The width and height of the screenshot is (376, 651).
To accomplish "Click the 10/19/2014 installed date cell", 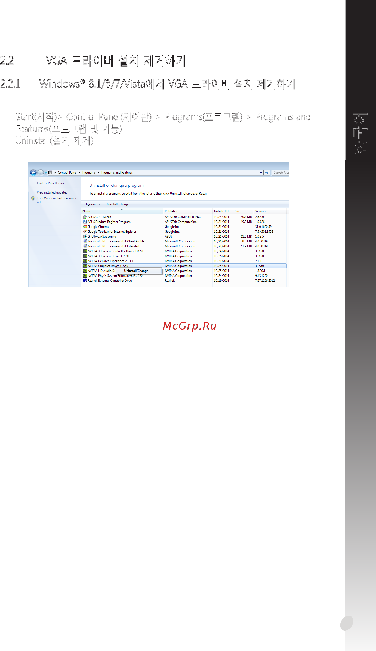I will 221,281.
